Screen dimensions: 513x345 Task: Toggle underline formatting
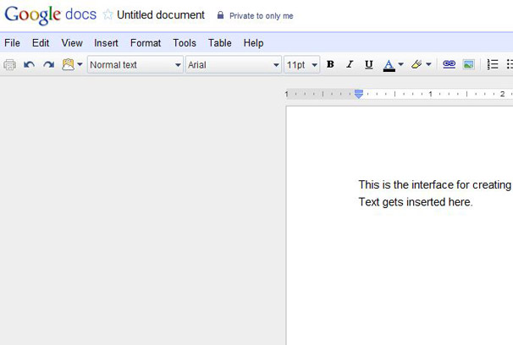click(368, 65)
